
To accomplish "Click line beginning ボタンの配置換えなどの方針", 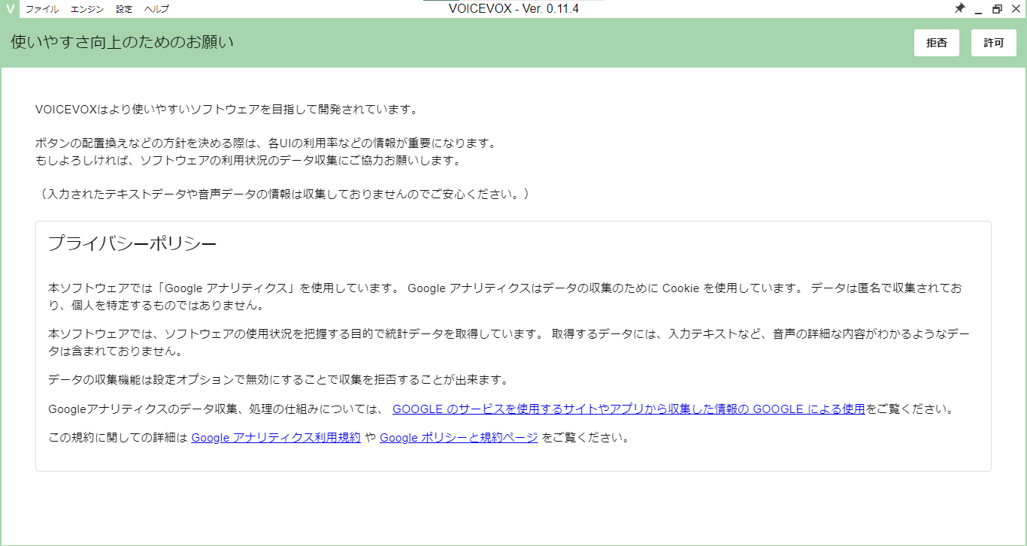I will [x=265, y=143].
